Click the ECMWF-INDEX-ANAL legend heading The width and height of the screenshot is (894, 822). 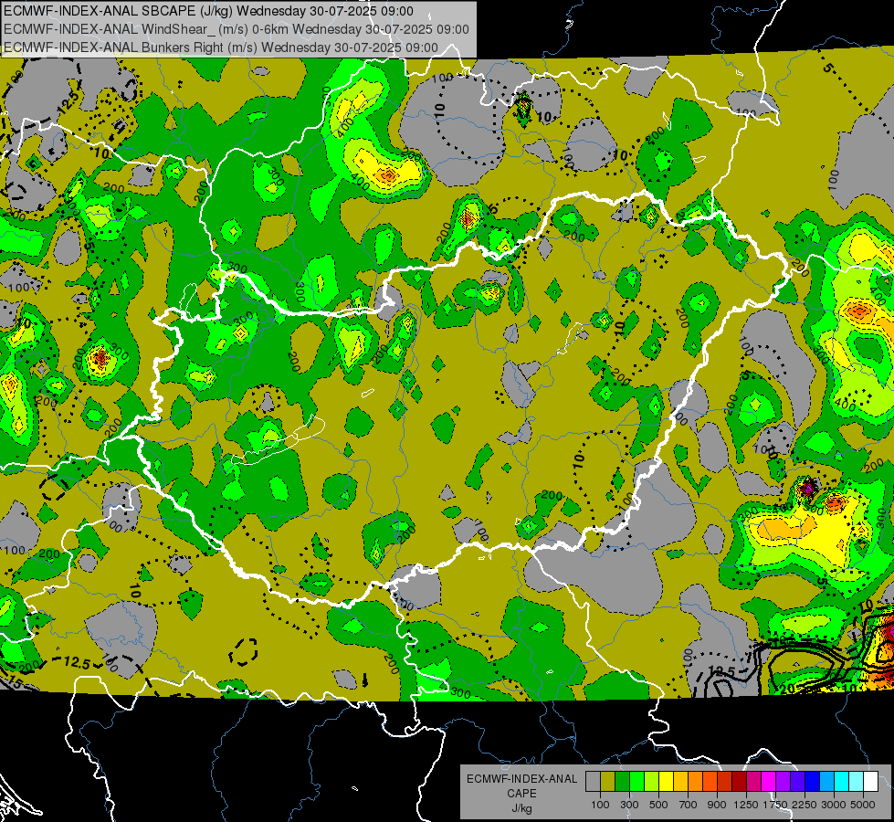[521, 779]
